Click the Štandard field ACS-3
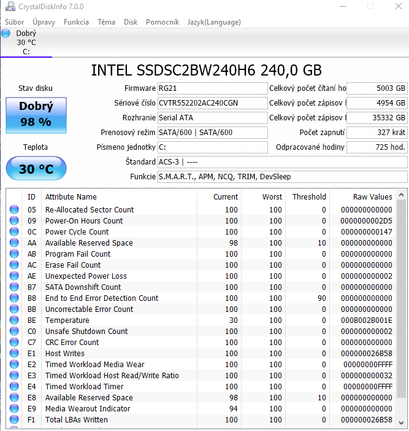The image size is (409, 431). click(x=283, y=162)
